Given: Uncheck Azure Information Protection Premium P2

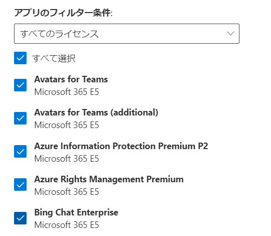Looking at the screenshot, I should click(20, 152).
